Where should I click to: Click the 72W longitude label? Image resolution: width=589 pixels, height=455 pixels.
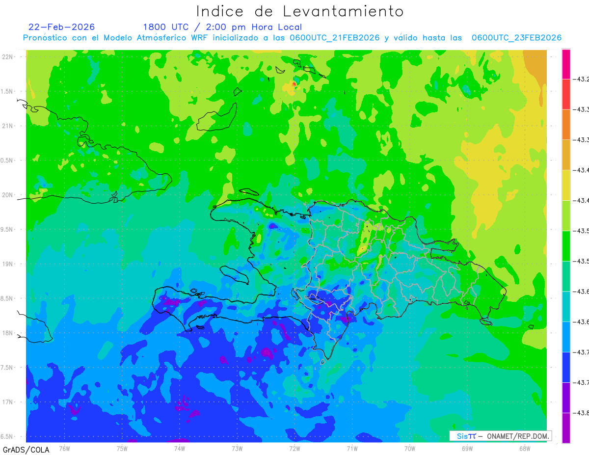(x=294, y=449)
